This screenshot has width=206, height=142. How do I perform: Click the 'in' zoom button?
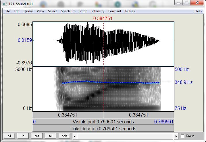click(x=23, y=136)
